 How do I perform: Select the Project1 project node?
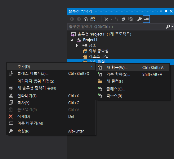(x=90, y=40)
